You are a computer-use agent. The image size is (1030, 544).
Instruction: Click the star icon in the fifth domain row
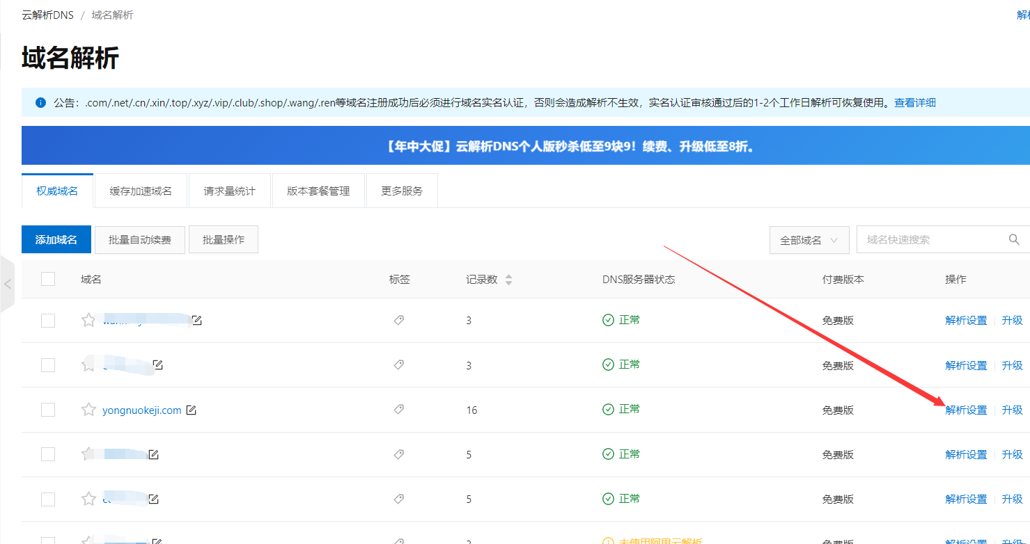[88, 499]
